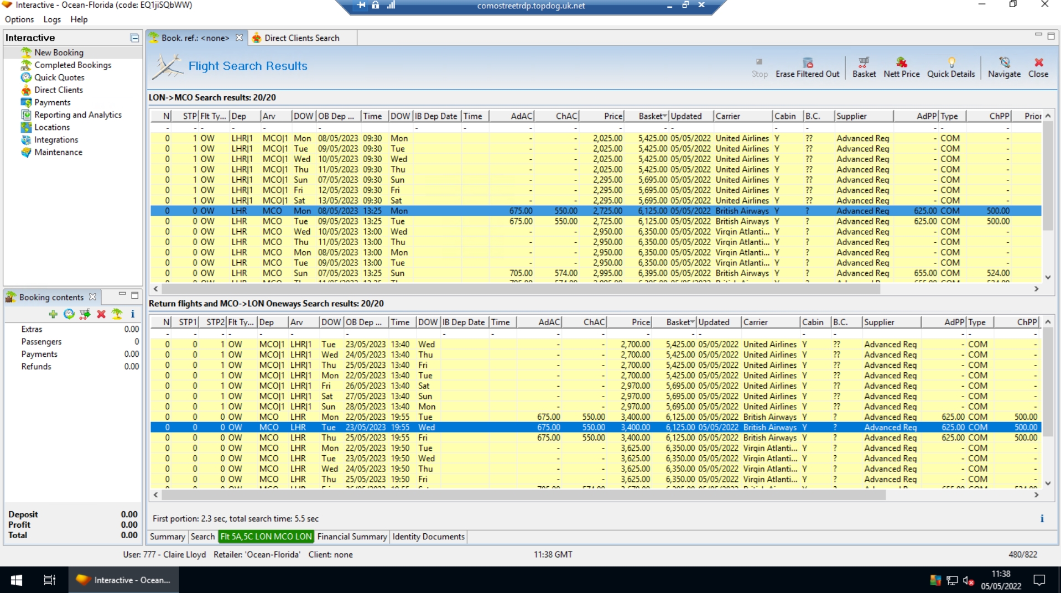Click the palm tree icon in Booking contents toolbar
The image size is (1061, 593).
pos(117,314)
